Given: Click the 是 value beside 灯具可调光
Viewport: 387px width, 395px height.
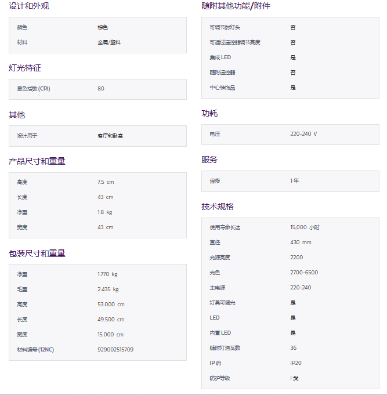Looking at the screenshot, I should coord(293,303).
